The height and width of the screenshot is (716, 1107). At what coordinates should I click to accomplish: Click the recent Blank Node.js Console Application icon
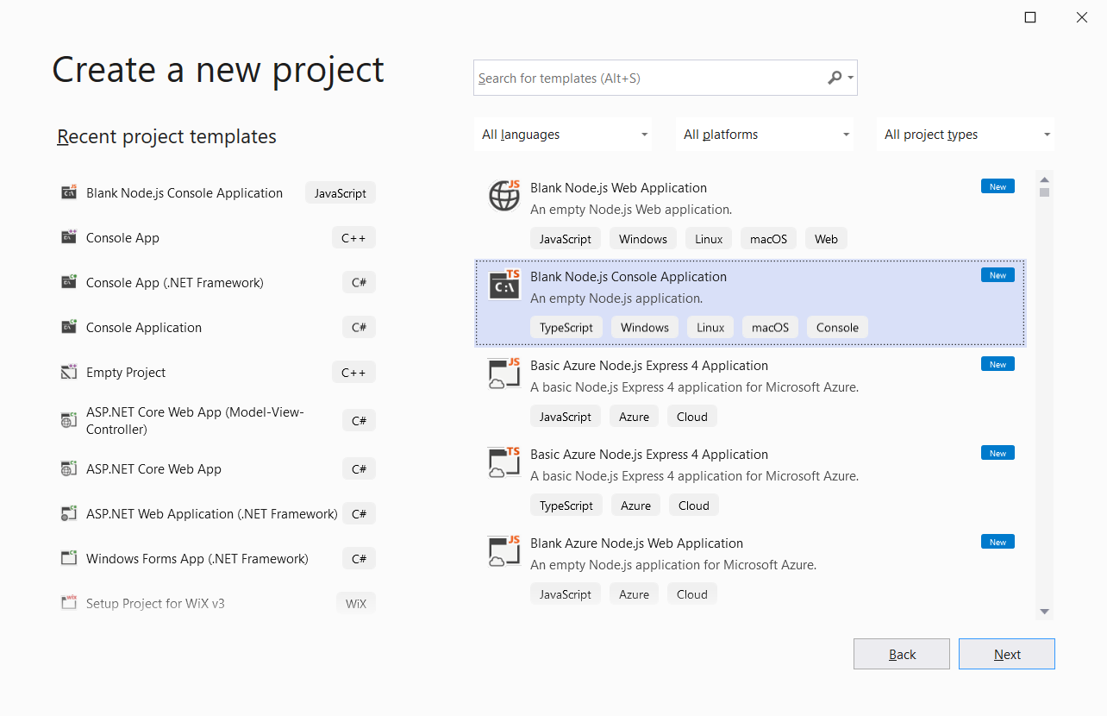tap(69, 192)
